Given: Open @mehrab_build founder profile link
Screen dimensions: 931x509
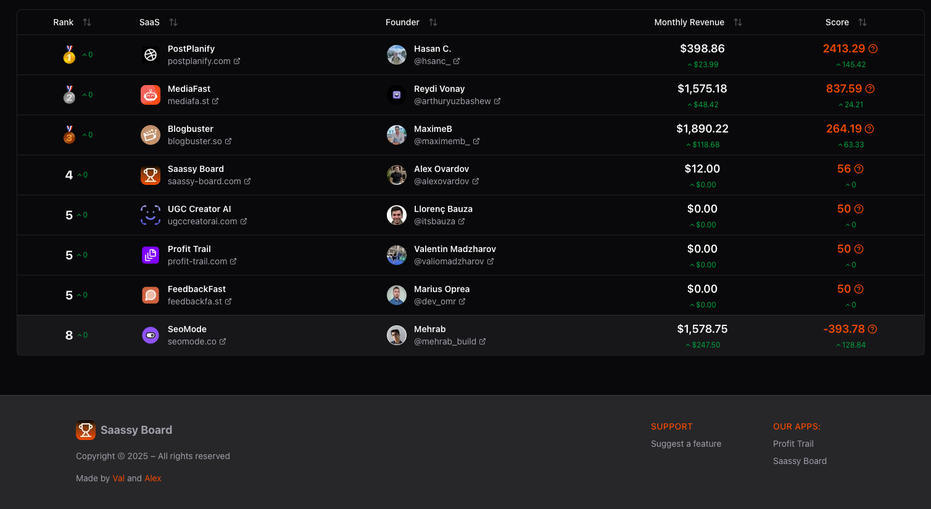Looking at the screenshot, I should (449, 341).
